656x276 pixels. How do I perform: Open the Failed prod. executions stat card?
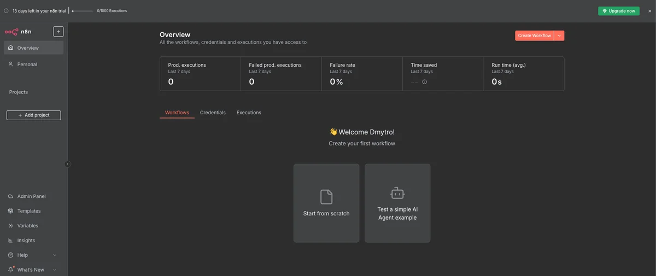281,74
